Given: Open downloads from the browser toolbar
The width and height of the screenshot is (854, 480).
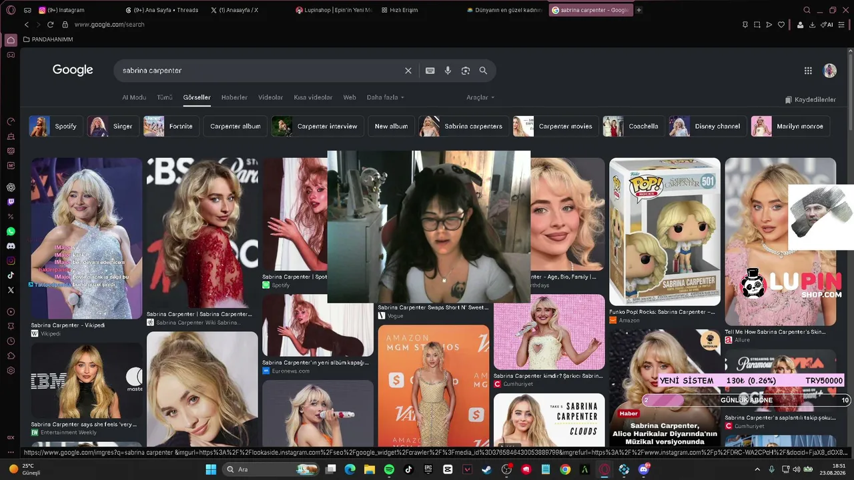Looking at the screenshot, I should 812,25.
